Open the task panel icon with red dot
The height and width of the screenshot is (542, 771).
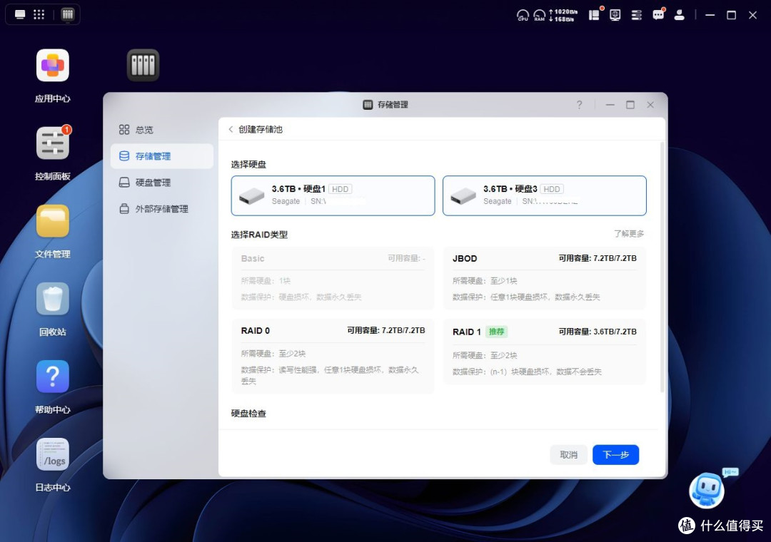(595, 15)
